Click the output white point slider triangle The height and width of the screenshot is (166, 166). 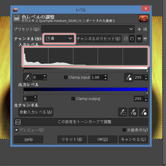tap(147, 93)
